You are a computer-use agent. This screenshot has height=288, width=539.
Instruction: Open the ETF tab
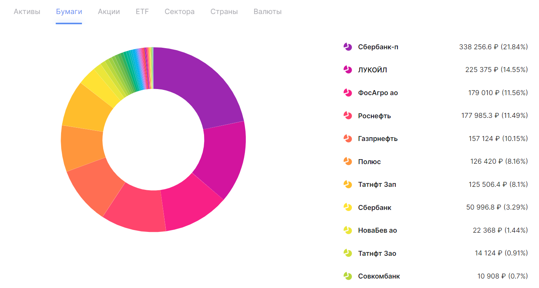142,12
